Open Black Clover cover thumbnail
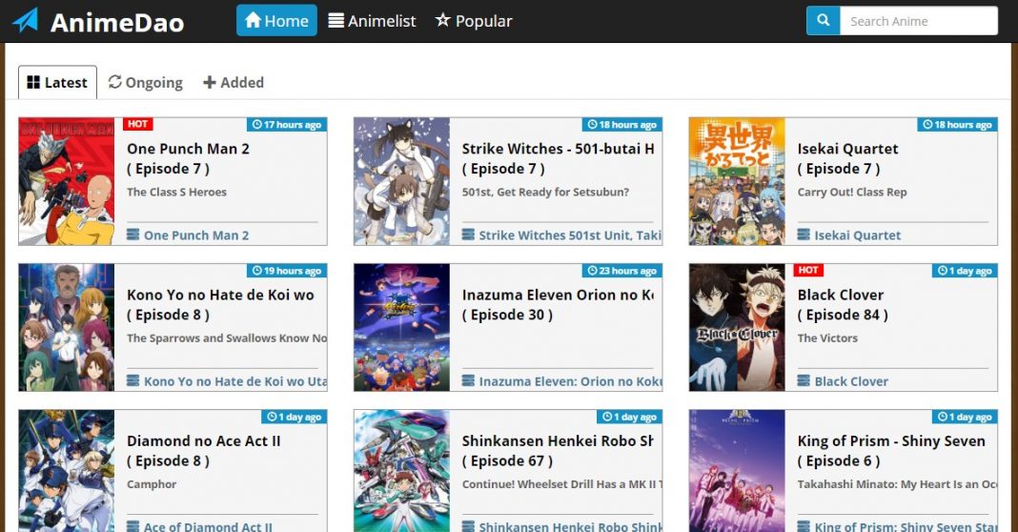Screen dimensions: 1018x532 (737, 327)
